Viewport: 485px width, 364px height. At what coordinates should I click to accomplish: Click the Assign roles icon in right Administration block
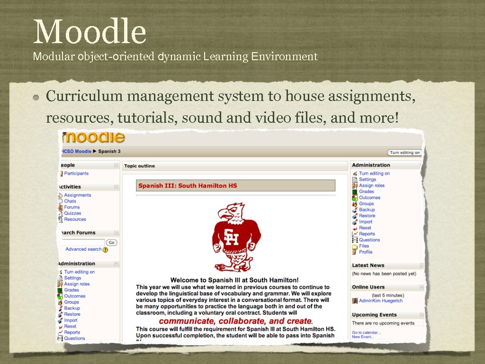click(x=355, y=186)
